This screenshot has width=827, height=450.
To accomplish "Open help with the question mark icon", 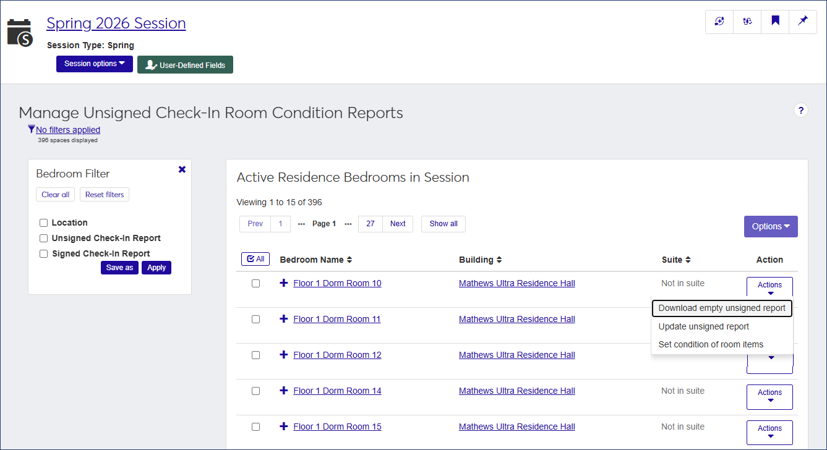I will click(x=801, y=110).
